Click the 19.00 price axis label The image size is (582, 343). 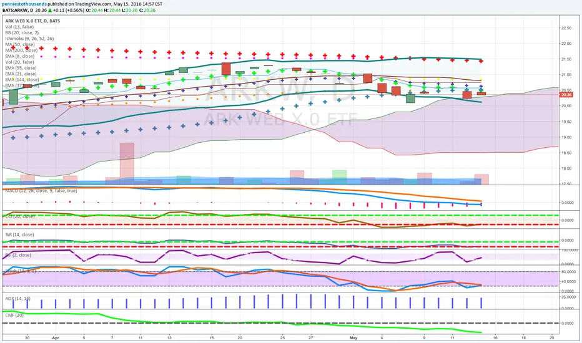[x=566, y=137]
